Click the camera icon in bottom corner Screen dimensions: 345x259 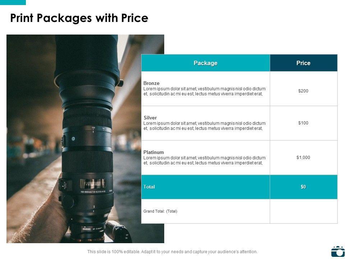(x=338, y=251)
